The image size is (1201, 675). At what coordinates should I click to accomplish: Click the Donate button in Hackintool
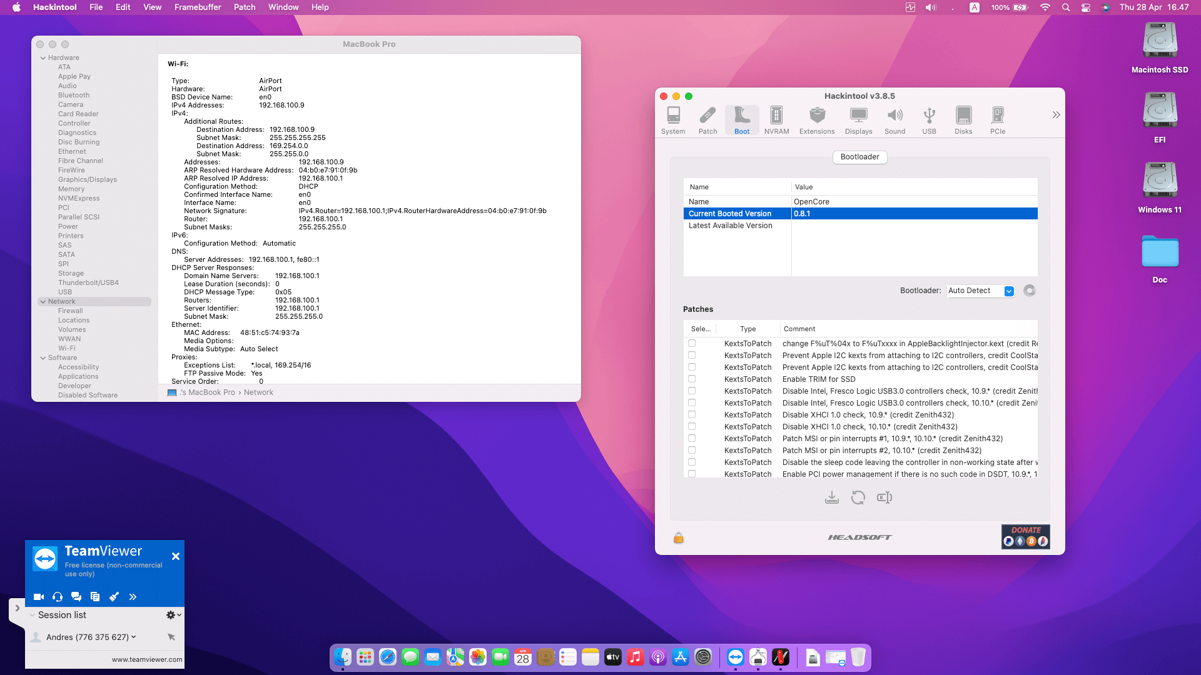1025,537
